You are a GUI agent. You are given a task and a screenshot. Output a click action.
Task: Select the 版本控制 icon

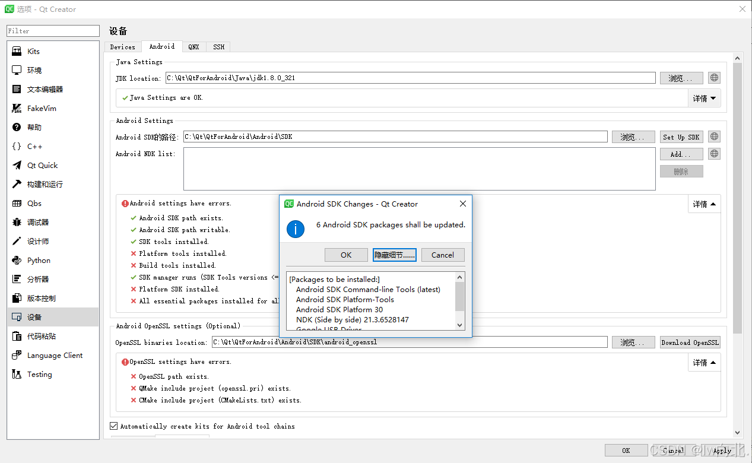click(x=17, y=298)
